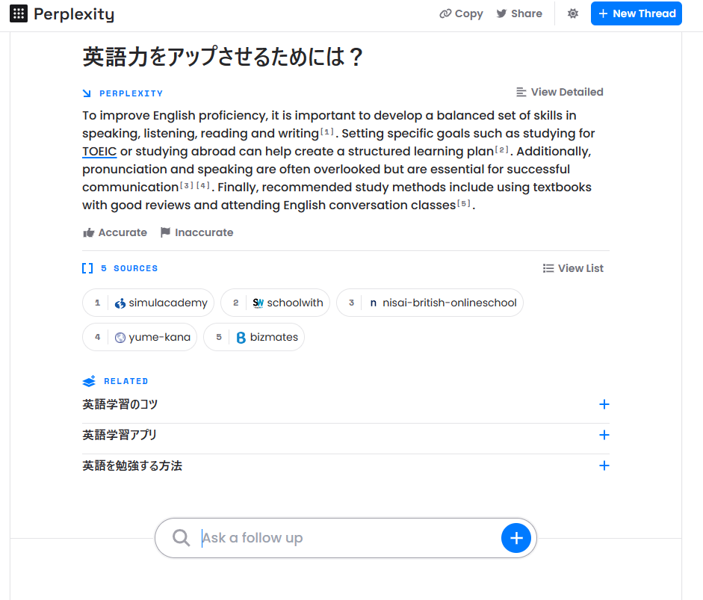Screen dimensions: 703x600
Task: Click the thumbs-up Accurate icon
Action: point(89,232)
